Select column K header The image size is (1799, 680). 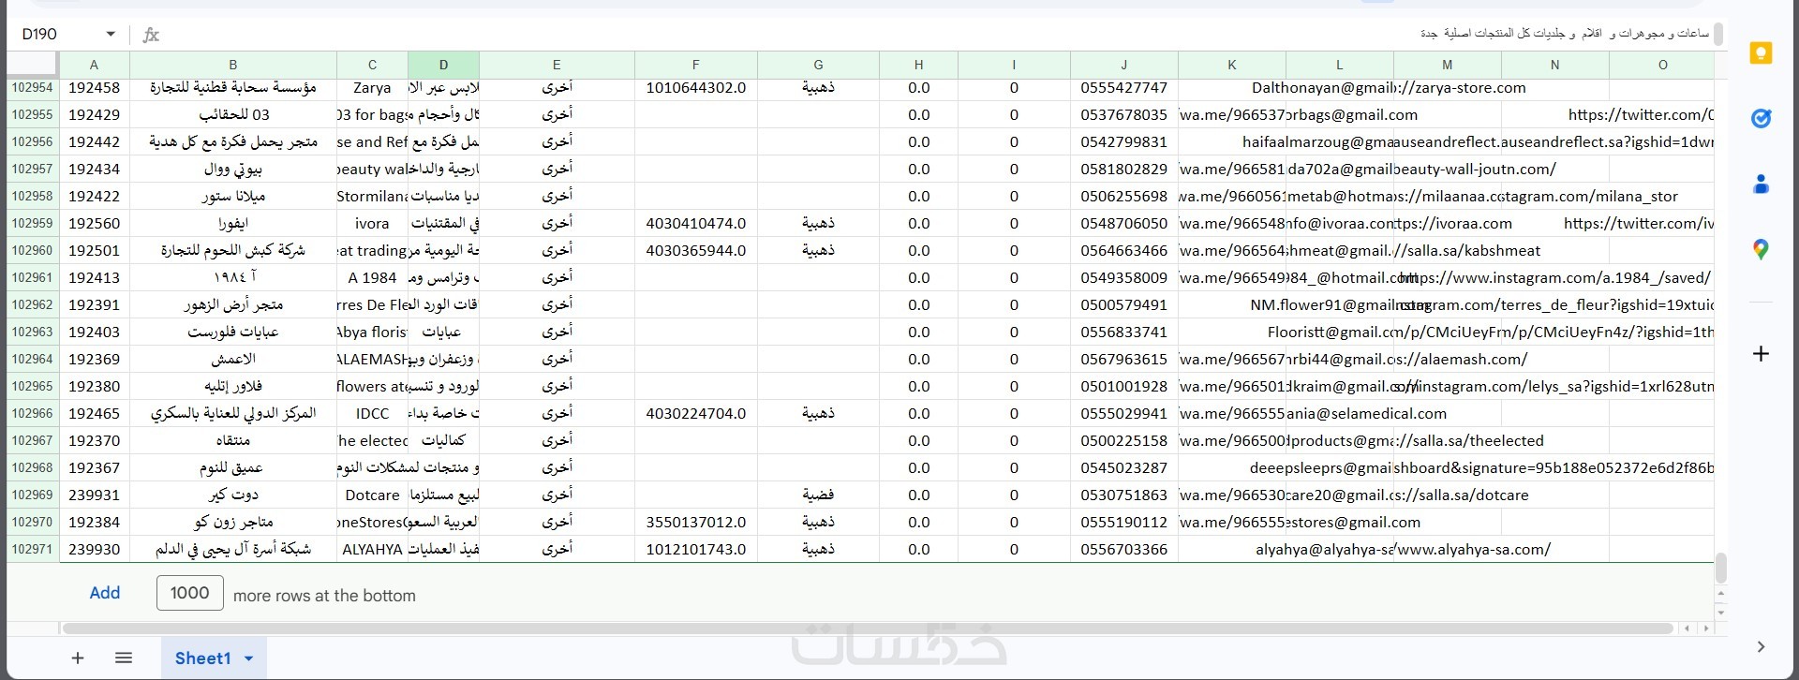1232,65
